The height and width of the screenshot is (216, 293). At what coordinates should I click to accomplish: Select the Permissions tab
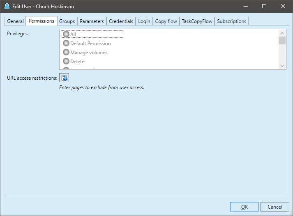(x=42, y=21)
